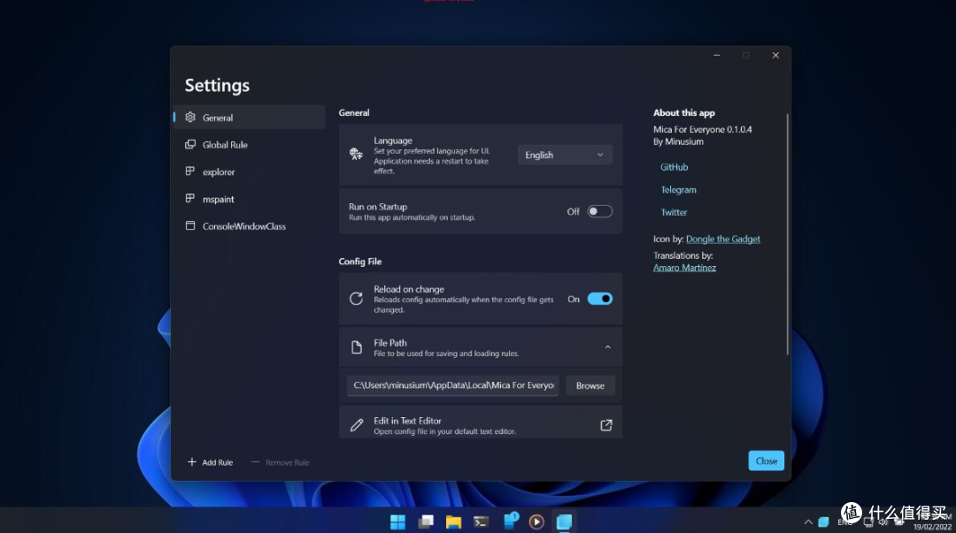The width and height of the screenshot is (956, 533).
Task: Click the open-external icon for Edit in Text Editor
Action: 606,425
